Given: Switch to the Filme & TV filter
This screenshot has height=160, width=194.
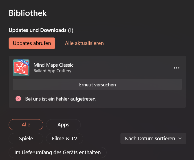Looking at the screenshot, I should coord(65,139).
